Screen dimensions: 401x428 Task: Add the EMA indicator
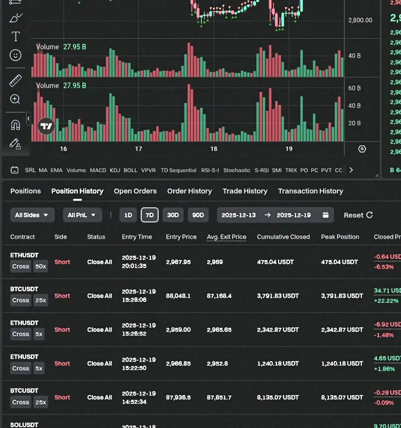coord(57,170)
